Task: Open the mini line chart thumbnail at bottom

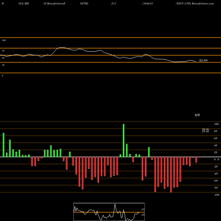Action: (x=109, y=212)
